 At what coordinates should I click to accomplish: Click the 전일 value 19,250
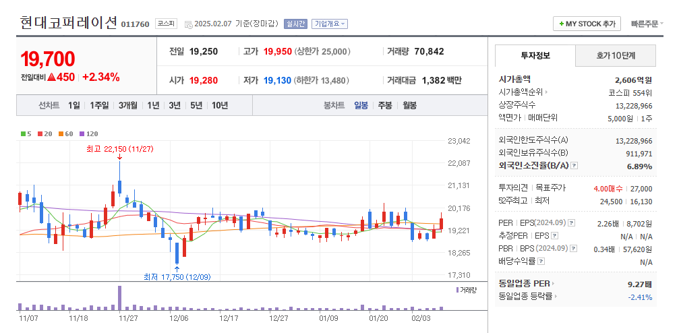(204, 51)
